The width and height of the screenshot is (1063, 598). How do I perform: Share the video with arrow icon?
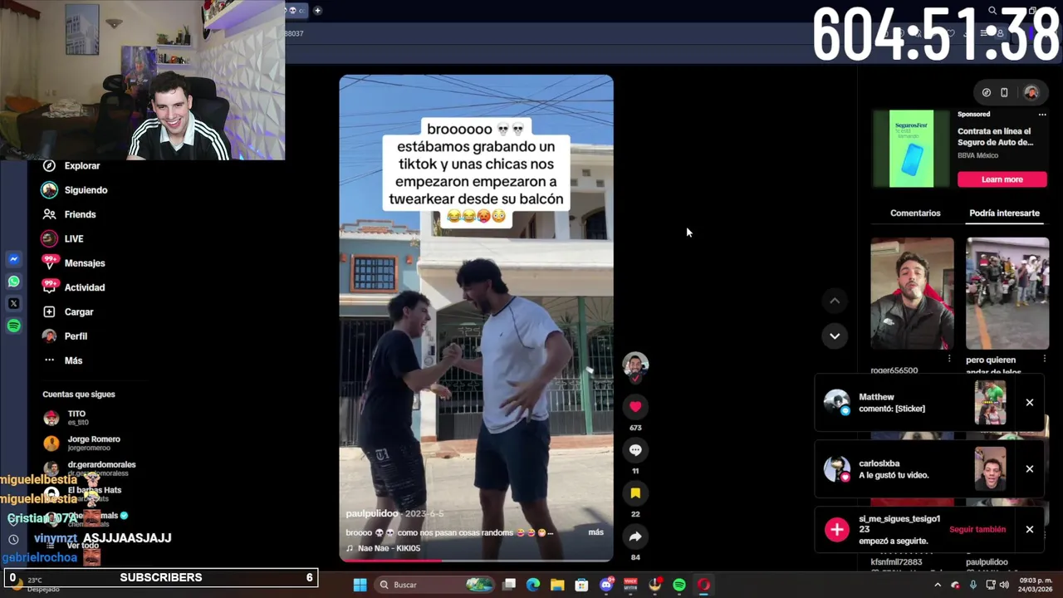point(635,537)
